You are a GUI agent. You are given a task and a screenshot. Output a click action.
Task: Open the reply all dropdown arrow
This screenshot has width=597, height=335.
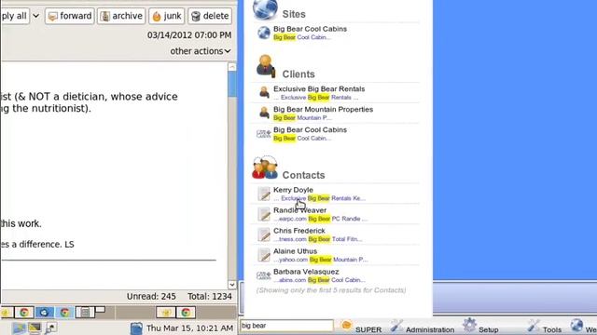coord(35,16)
